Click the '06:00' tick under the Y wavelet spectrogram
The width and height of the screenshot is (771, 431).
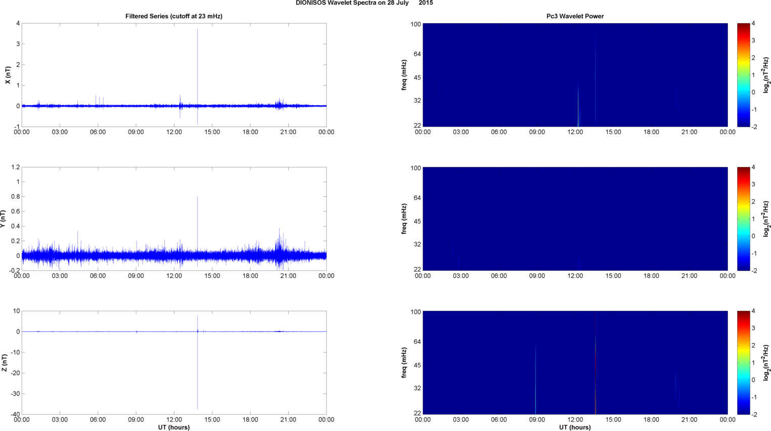point(499,276)
